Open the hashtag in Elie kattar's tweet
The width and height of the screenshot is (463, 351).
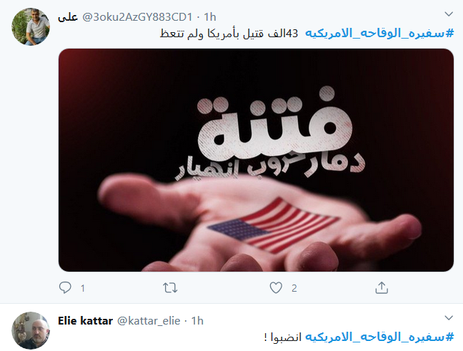(379, 337)
